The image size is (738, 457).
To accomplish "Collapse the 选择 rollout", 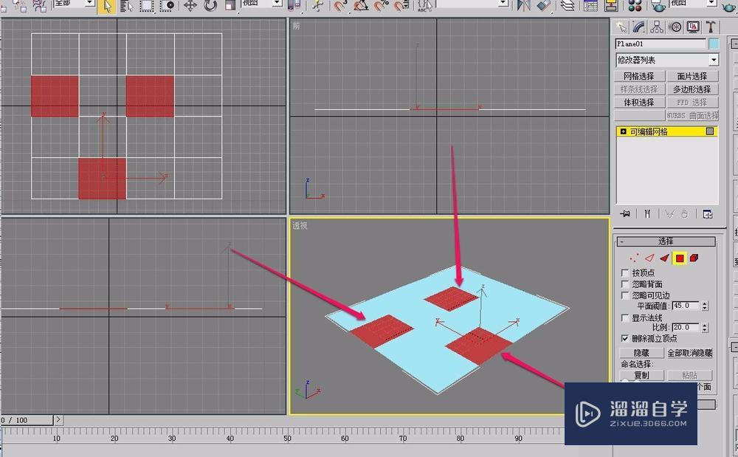I will tap(666, 241).
